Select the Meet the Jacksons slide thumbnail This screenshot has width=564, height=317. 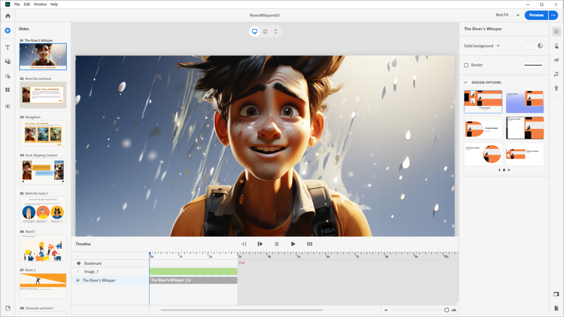(43, 95)
